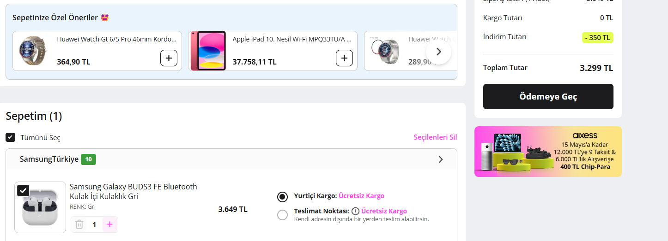
Task: Click the quantity value 1 field
Action: [x=94, y=224]
